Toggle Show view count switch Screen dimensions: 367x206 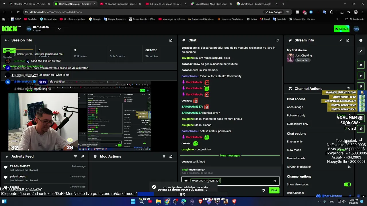tap(348, 185)
